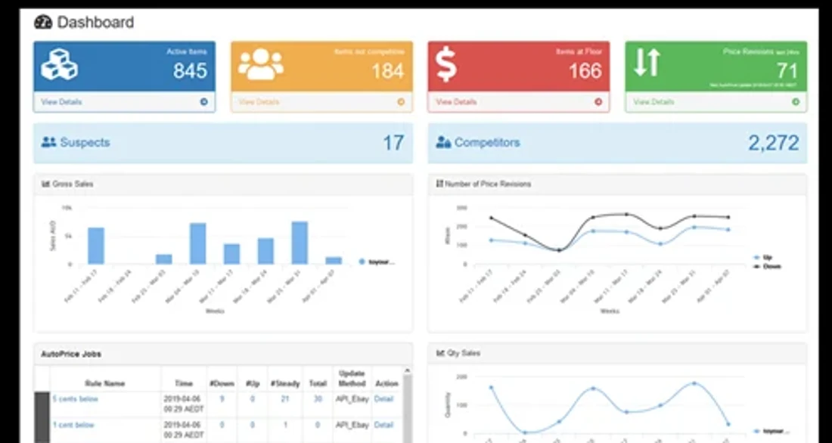Click the 71 Price Revisions count
Image resolution: width=832 pixels, height=443 pixels.
pos(787,71)
